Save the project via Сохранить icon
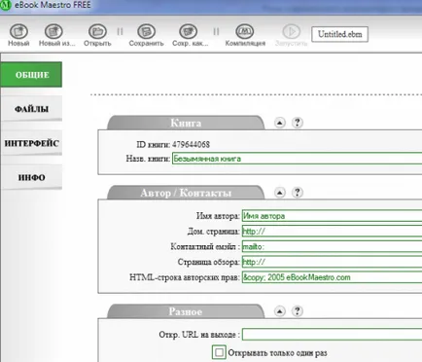422x362 pixels. tap(146, 32)
